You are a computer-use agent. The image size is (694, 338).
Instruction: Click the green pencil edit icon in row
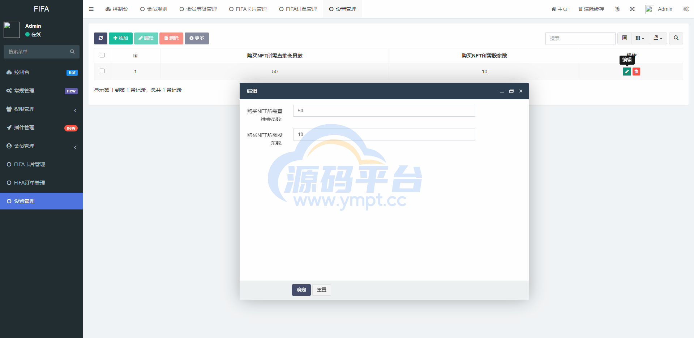[627, 71]
